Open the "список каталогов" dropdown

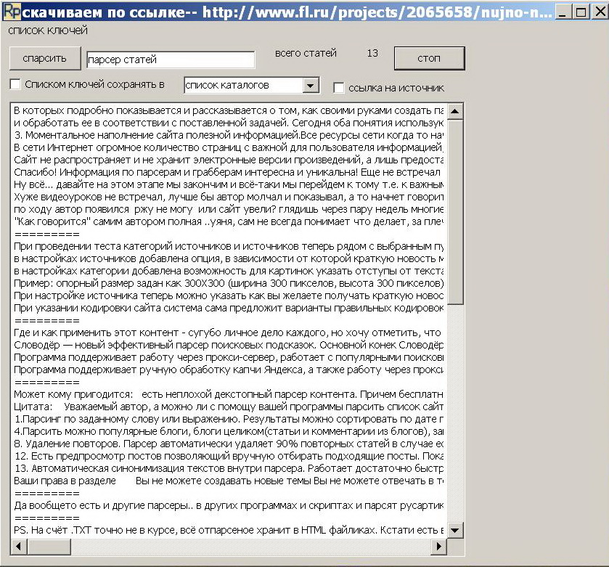[x=311, y=86]
